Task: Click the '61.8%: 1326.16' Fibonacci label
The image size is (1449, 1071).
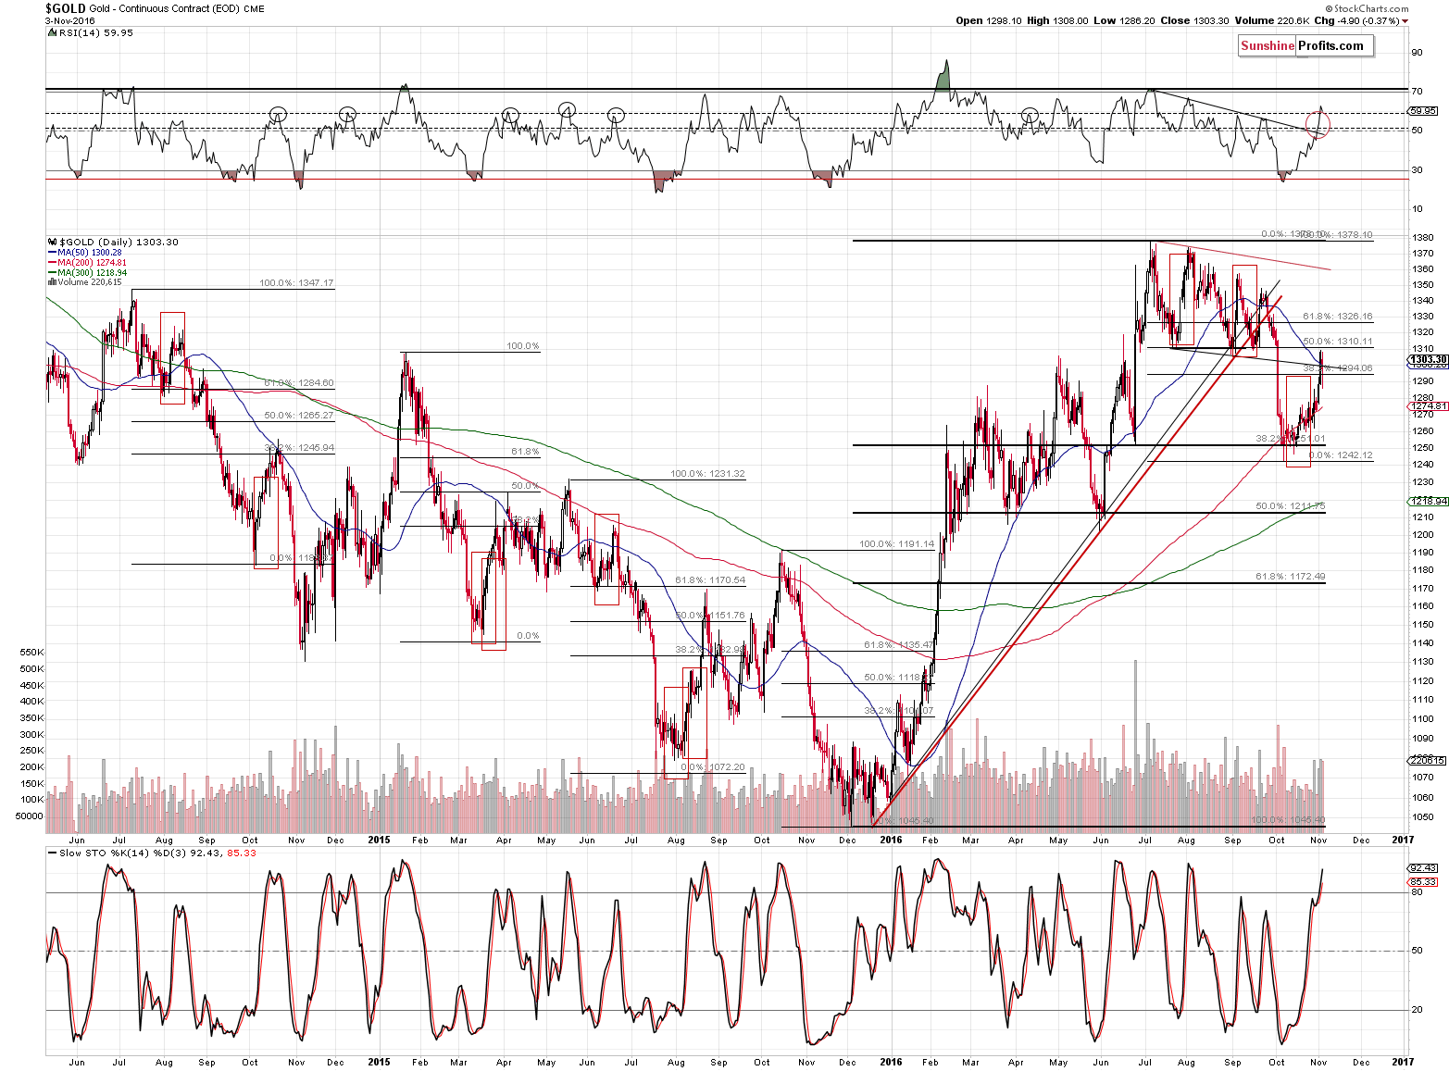Action: click(x=1338, y=317)
